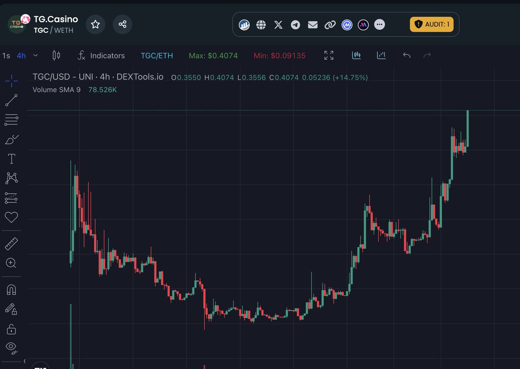Toggle lock all drawings padlock
Viewport: 520px width, 369px height.
[x=11, y=329]
